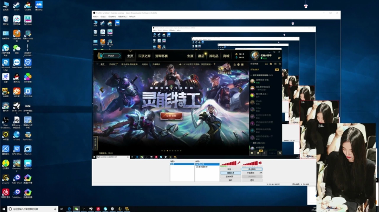379x212 pixels.
Task: Click the friend search magnifier icon
Action: point(280,64)
